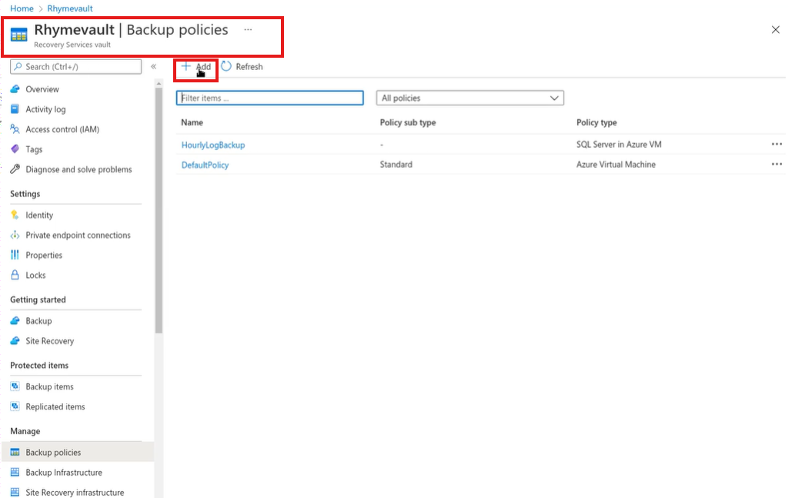Screen dimensions: 795x498
Task: Select Properties under Settings
Action: (44, 255)
